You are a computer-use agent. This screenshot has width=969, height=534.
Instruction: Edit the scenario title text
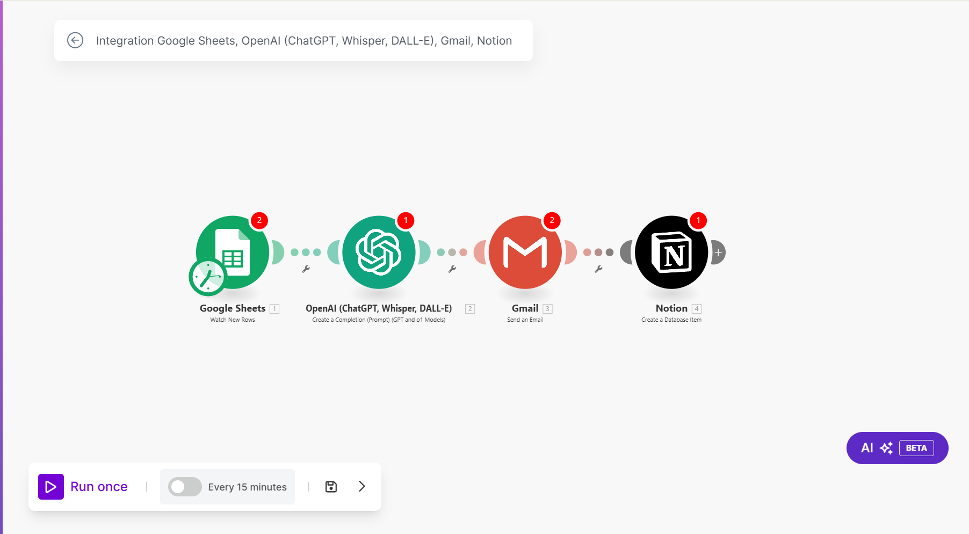[304, 41]
